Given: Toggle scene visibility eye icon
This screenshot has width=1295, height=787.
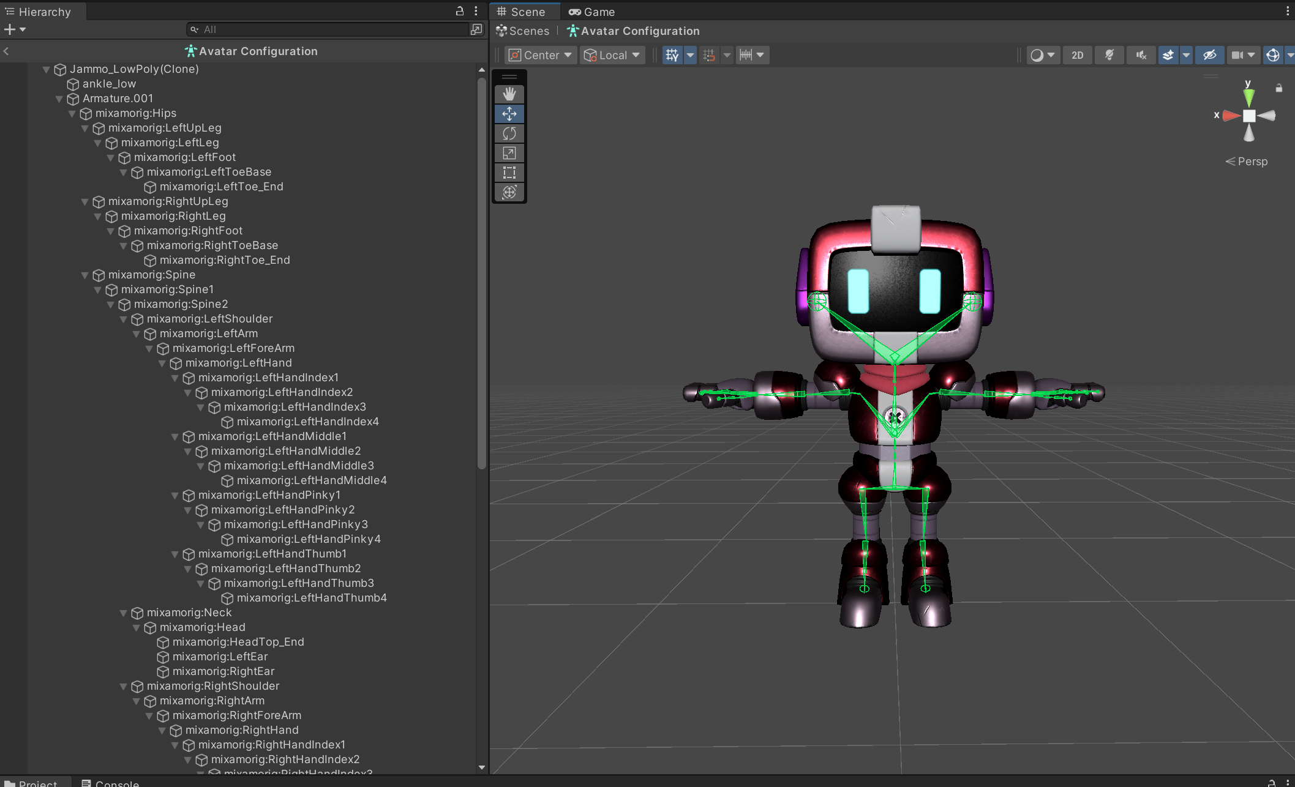Looking at the screenshot, I should (1209, 55).
